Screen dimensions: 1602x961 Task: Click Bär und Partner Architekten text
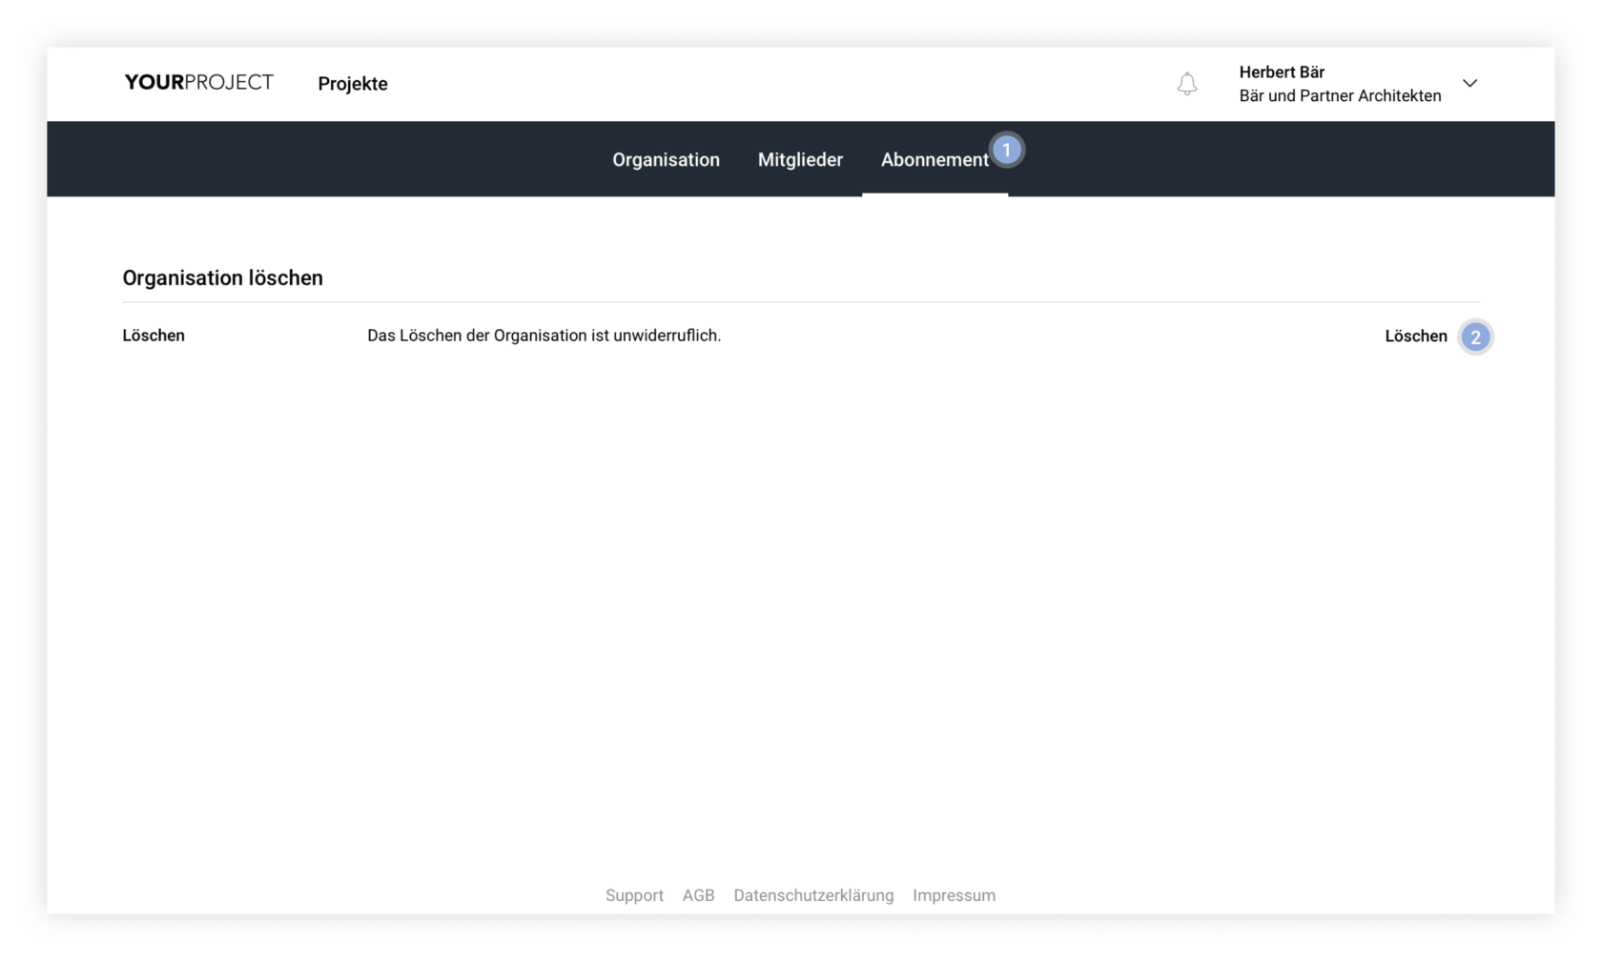(1340, 95)
